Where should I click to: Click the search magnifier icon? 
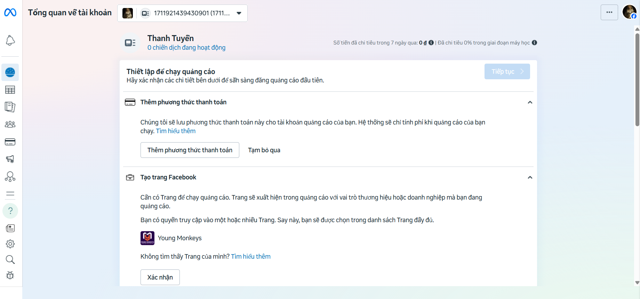point(10,260)
